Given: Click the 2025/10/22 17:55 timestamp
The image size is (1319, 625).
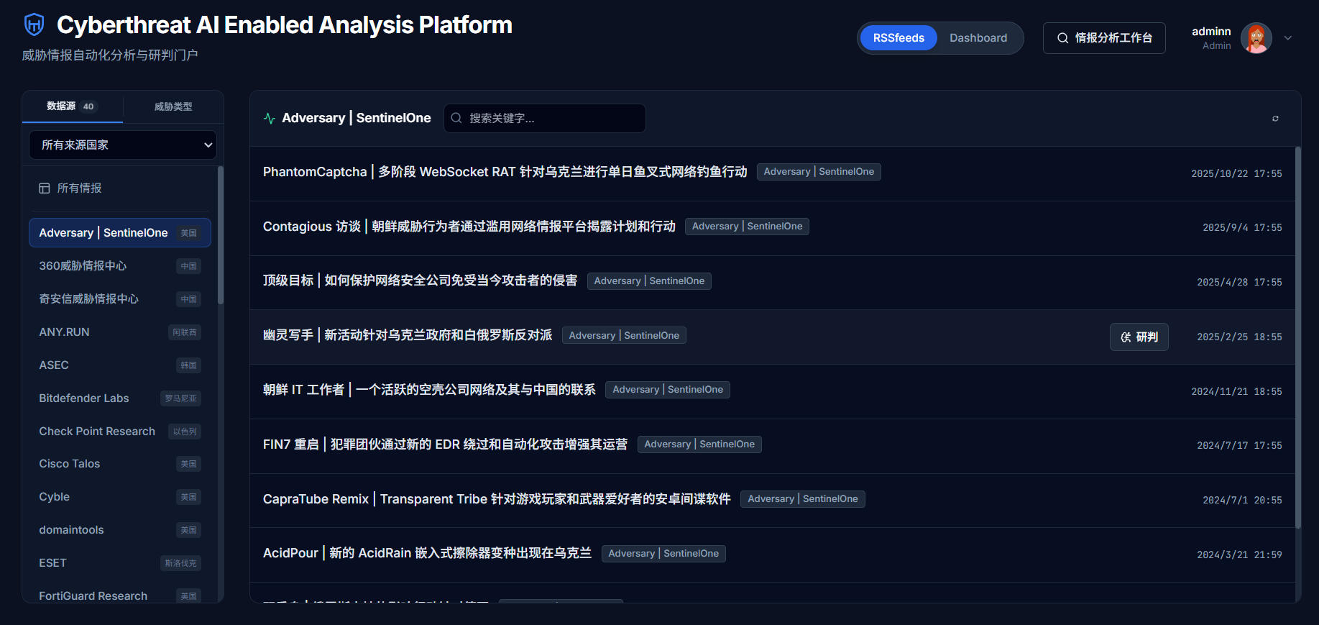Looking at the screenshot, I should tap(1236, 173).
